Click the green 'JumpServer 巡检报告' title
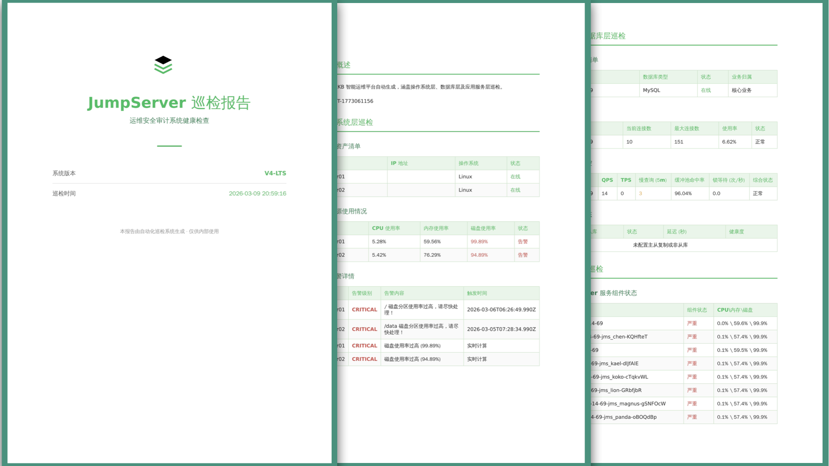 169,103
